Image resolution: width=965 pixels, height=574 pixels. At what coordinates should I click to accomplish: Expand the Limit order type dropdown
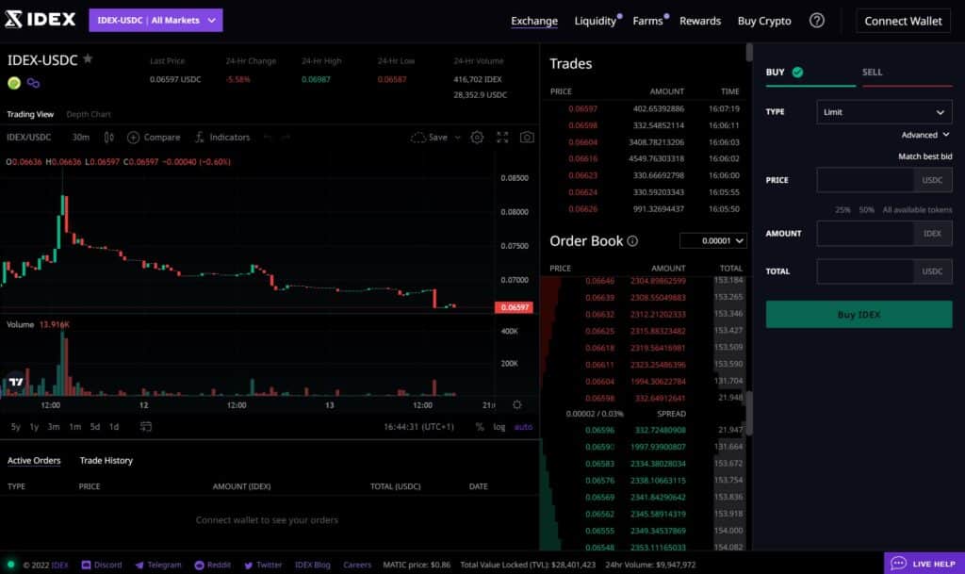[x=884, y=111]
